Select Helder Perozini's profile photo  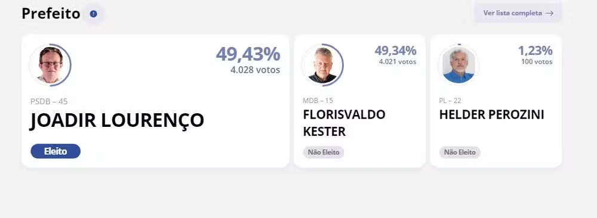pos(458,65)
